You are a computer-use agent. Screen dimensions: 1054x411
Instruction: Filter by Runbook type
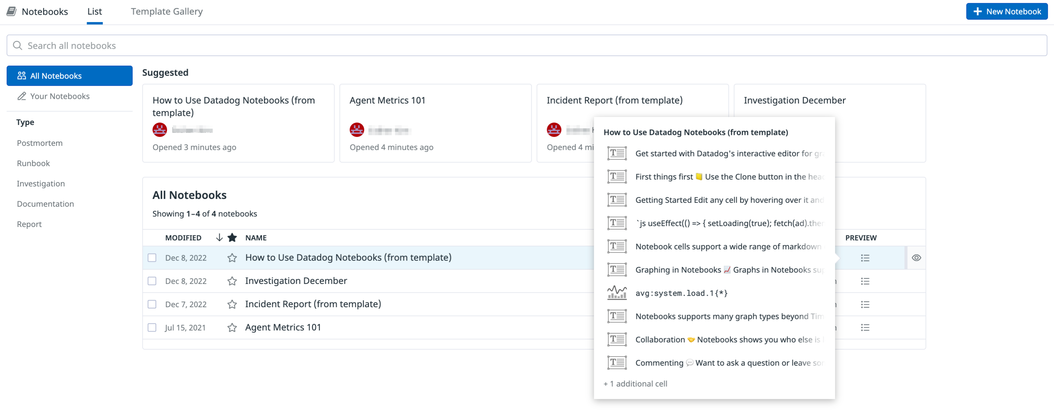(33, 163)
